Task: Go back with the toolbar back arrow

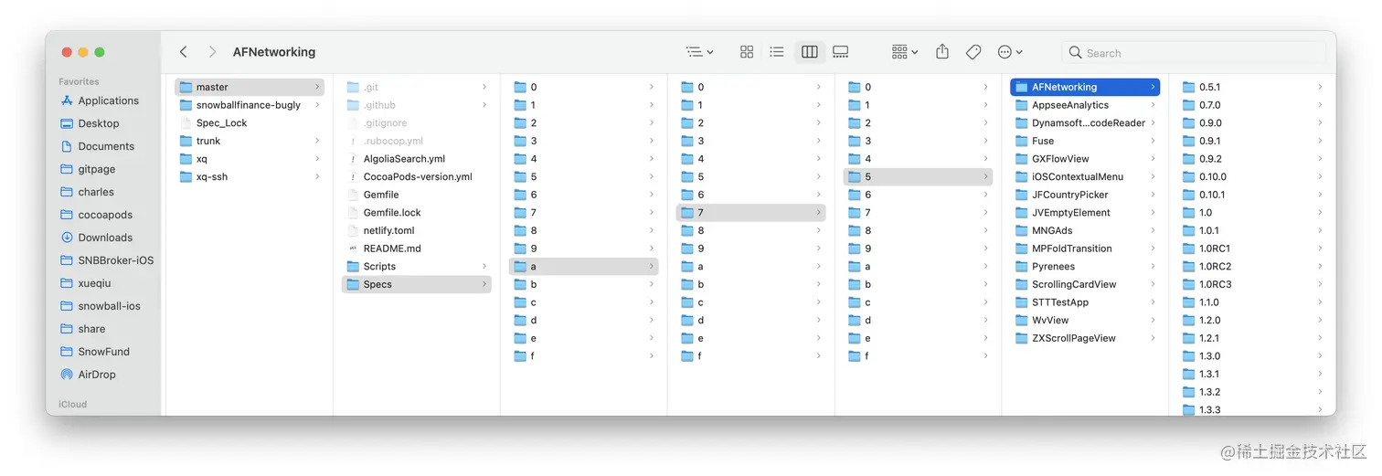Action: click(184, 52)
